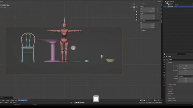The height and width of the screenshot is (108, 193).
Task: Open the Mode XYZ Euler dropdown in Properties editor
Action: click(186, 76)
